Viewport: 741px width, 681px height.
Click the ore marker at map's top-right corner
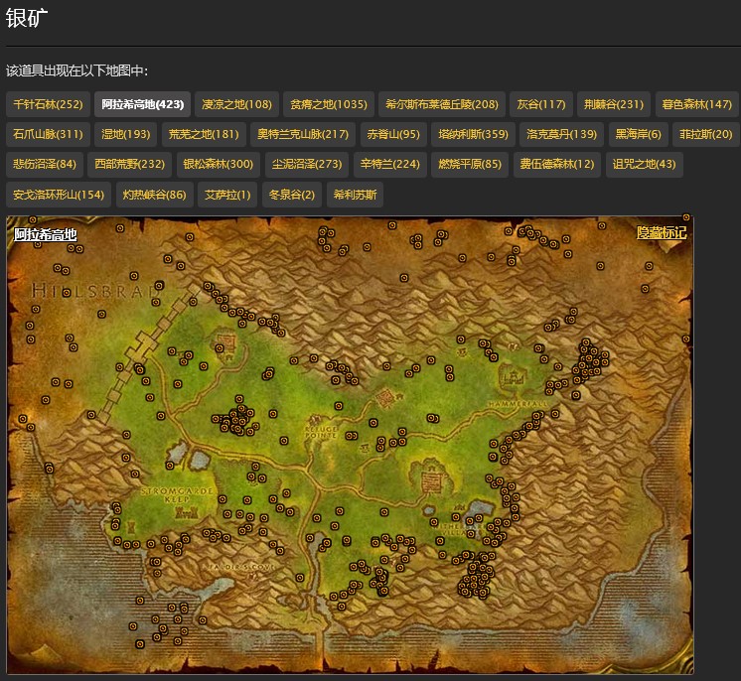[686, 217]
